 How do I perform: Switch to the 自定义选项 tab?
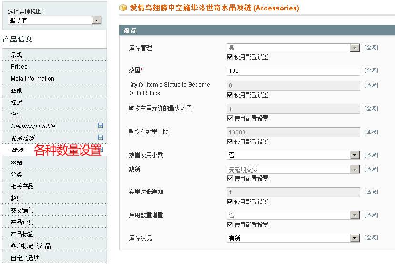(x=25, y=258)
